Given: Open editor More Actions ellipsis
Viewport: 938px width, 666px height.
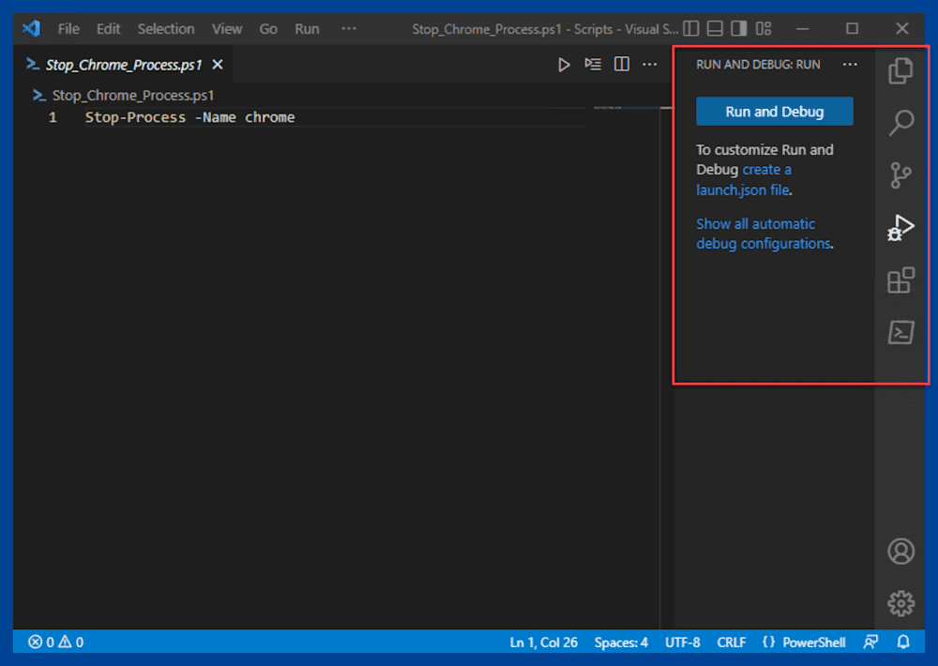Looking at the screenshot, I should click(x=650, y=64).
